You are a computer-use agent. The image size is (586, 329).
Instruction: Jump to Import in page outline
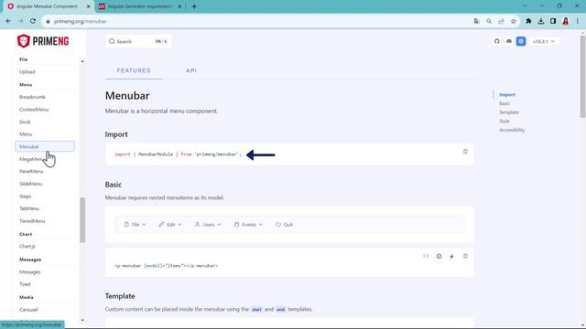pos(507,95)
